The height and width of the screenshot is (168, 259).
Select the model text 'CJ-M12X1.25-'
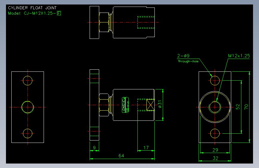click(40, 13)
